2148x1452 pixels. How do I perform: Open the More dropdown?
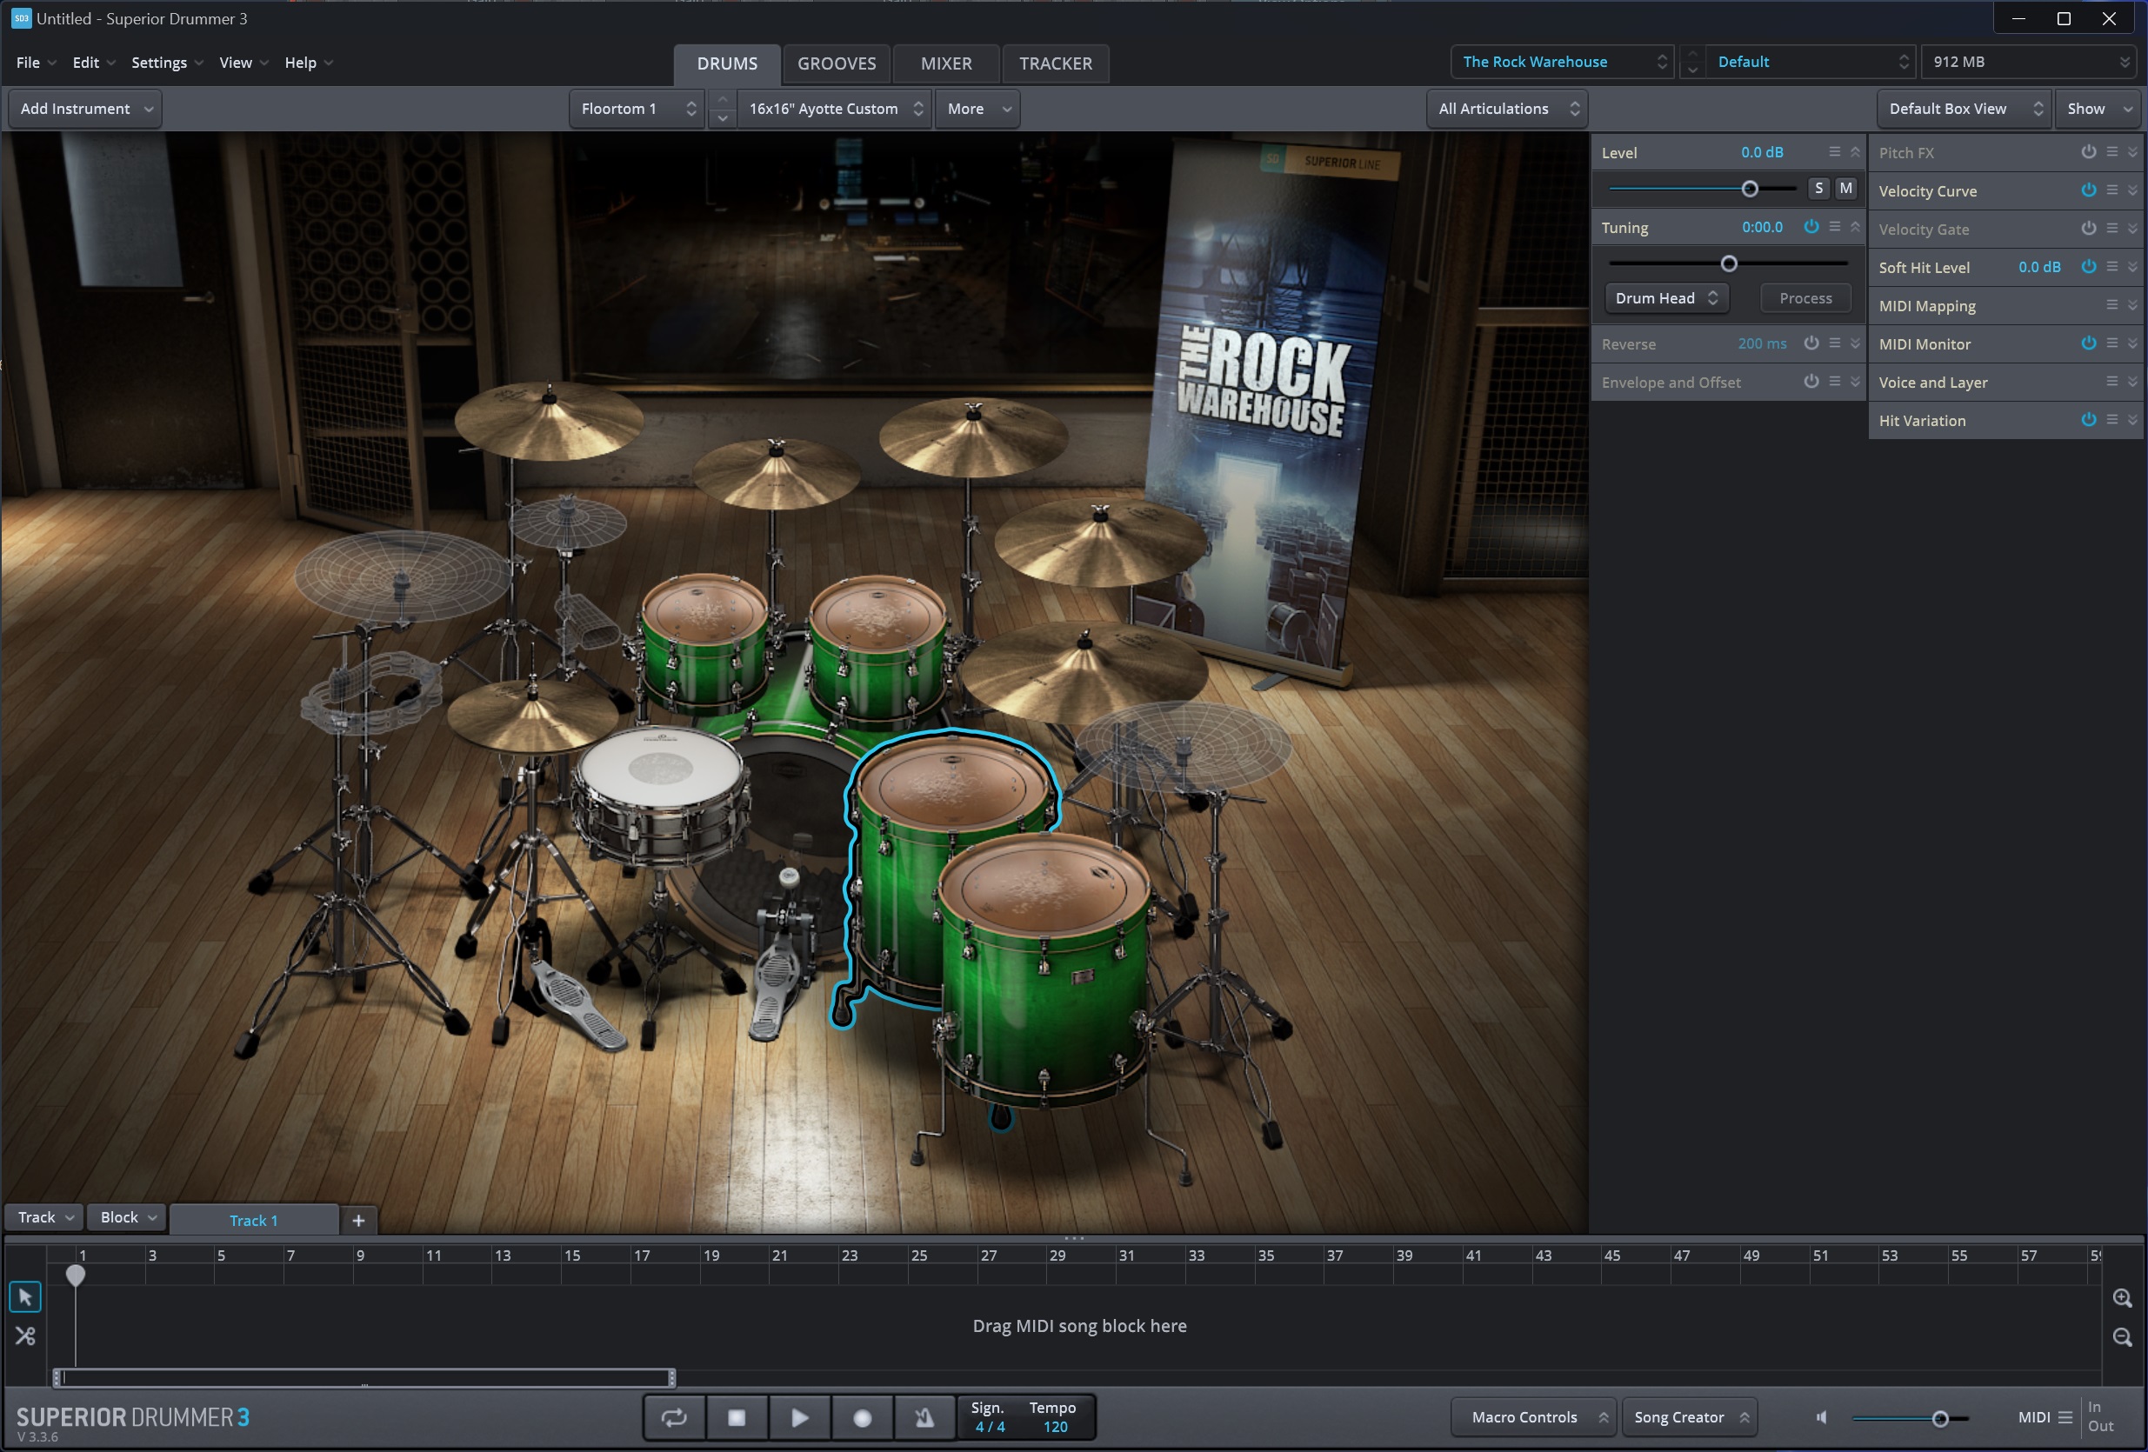[x=977, y=109]
